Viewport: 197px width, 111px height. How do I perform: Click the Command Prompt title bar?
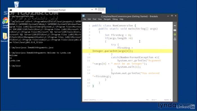click(x=57, y=10)
